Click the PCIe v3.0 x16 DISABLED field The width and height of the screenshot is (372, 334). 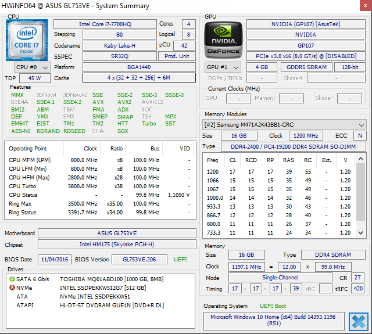tap(306, 56)
